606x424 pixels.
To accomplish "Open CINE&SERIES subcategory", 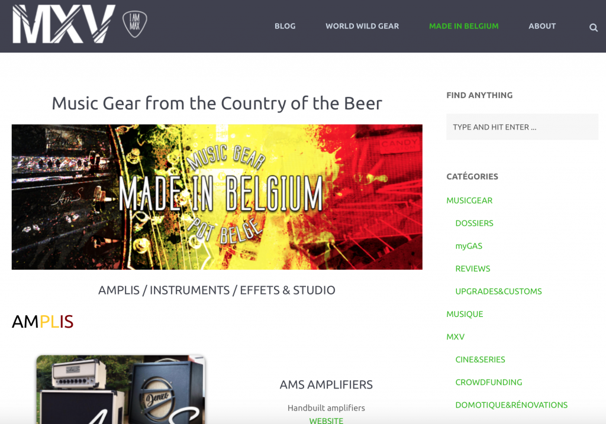I will pos(480,360).
